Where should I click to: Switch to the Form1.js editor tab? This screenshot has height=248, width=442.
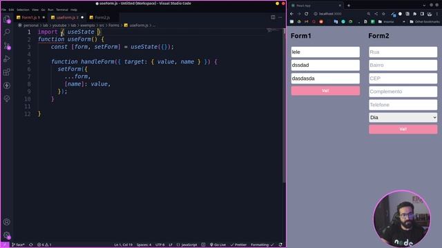pos(30,17)
